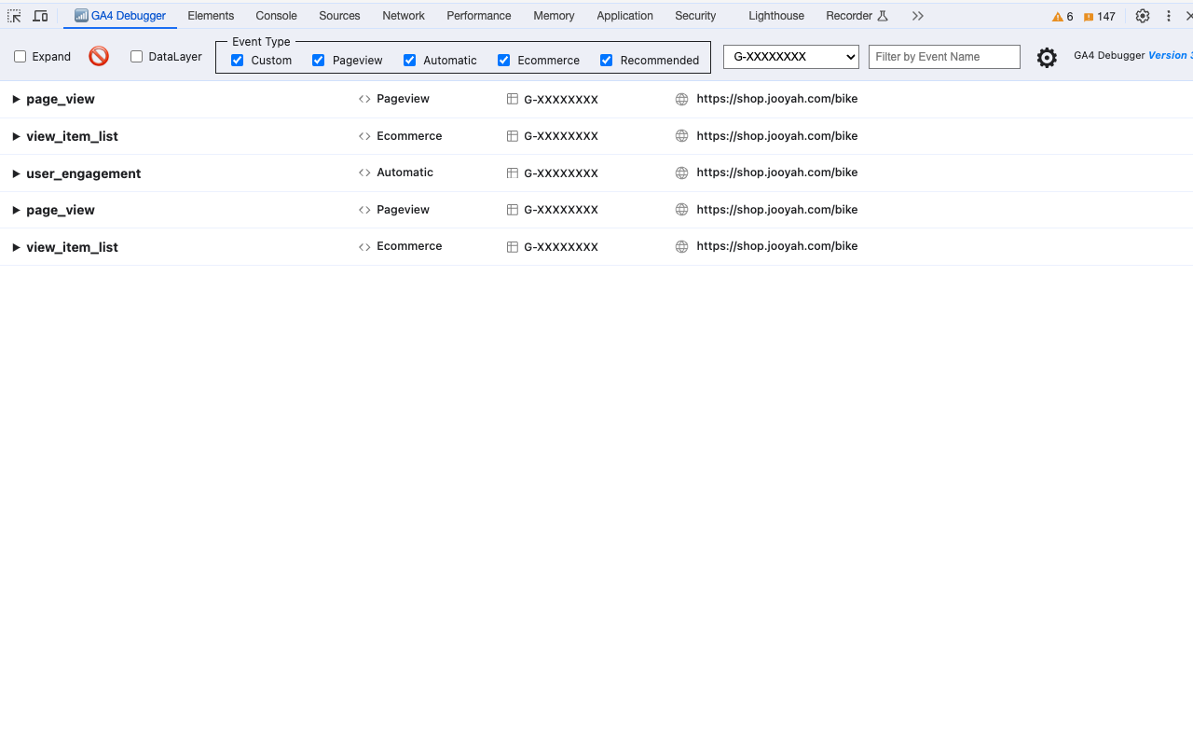The image size is (1193, 746).
Task: Click the red stop/clear events icon
Action: 98,56
